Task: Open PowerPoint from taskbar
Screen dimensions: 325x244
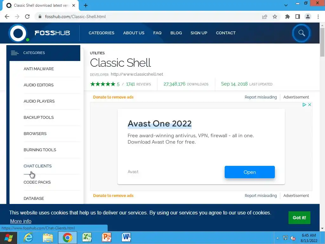Action: (x=107, y=238)
